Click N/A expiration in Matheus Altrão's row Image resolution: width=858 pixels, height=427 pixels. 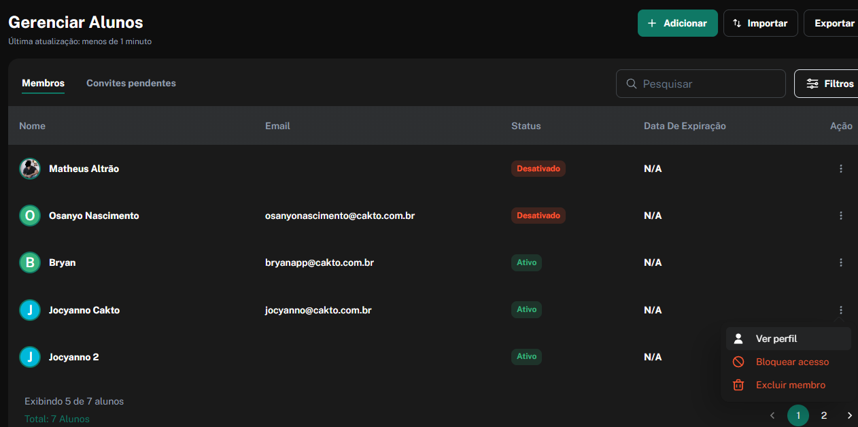653,169
